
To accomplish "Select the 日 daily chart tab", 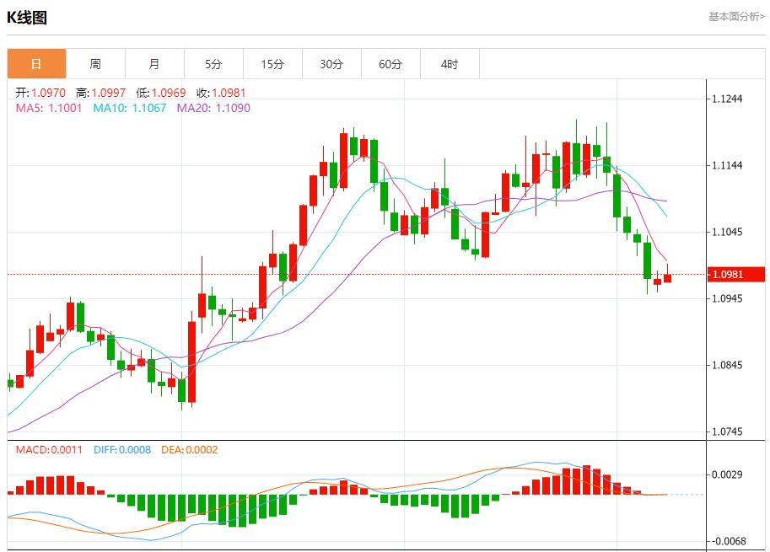I will pos(36,64).
